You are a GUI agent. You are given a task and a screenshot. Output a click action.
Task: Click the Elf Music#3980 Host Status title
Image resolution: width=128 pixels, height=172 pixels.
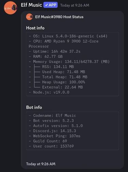(59, 17)
